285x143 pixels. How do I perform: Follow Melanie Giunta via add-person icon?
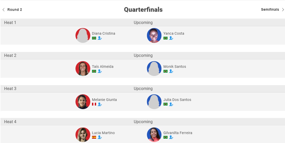click(x=100, y=104)
